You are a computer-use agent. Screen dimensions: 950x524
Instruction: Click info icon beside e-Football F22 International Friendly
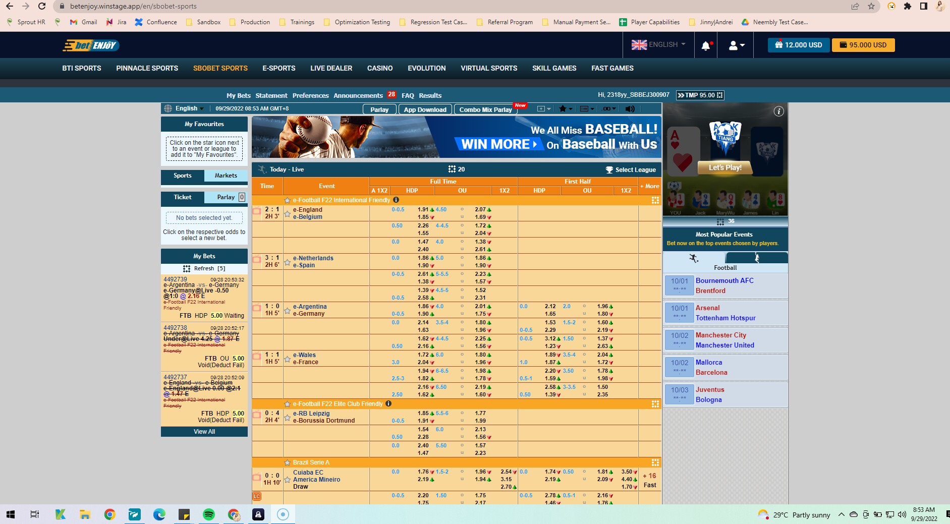point(396,200)
